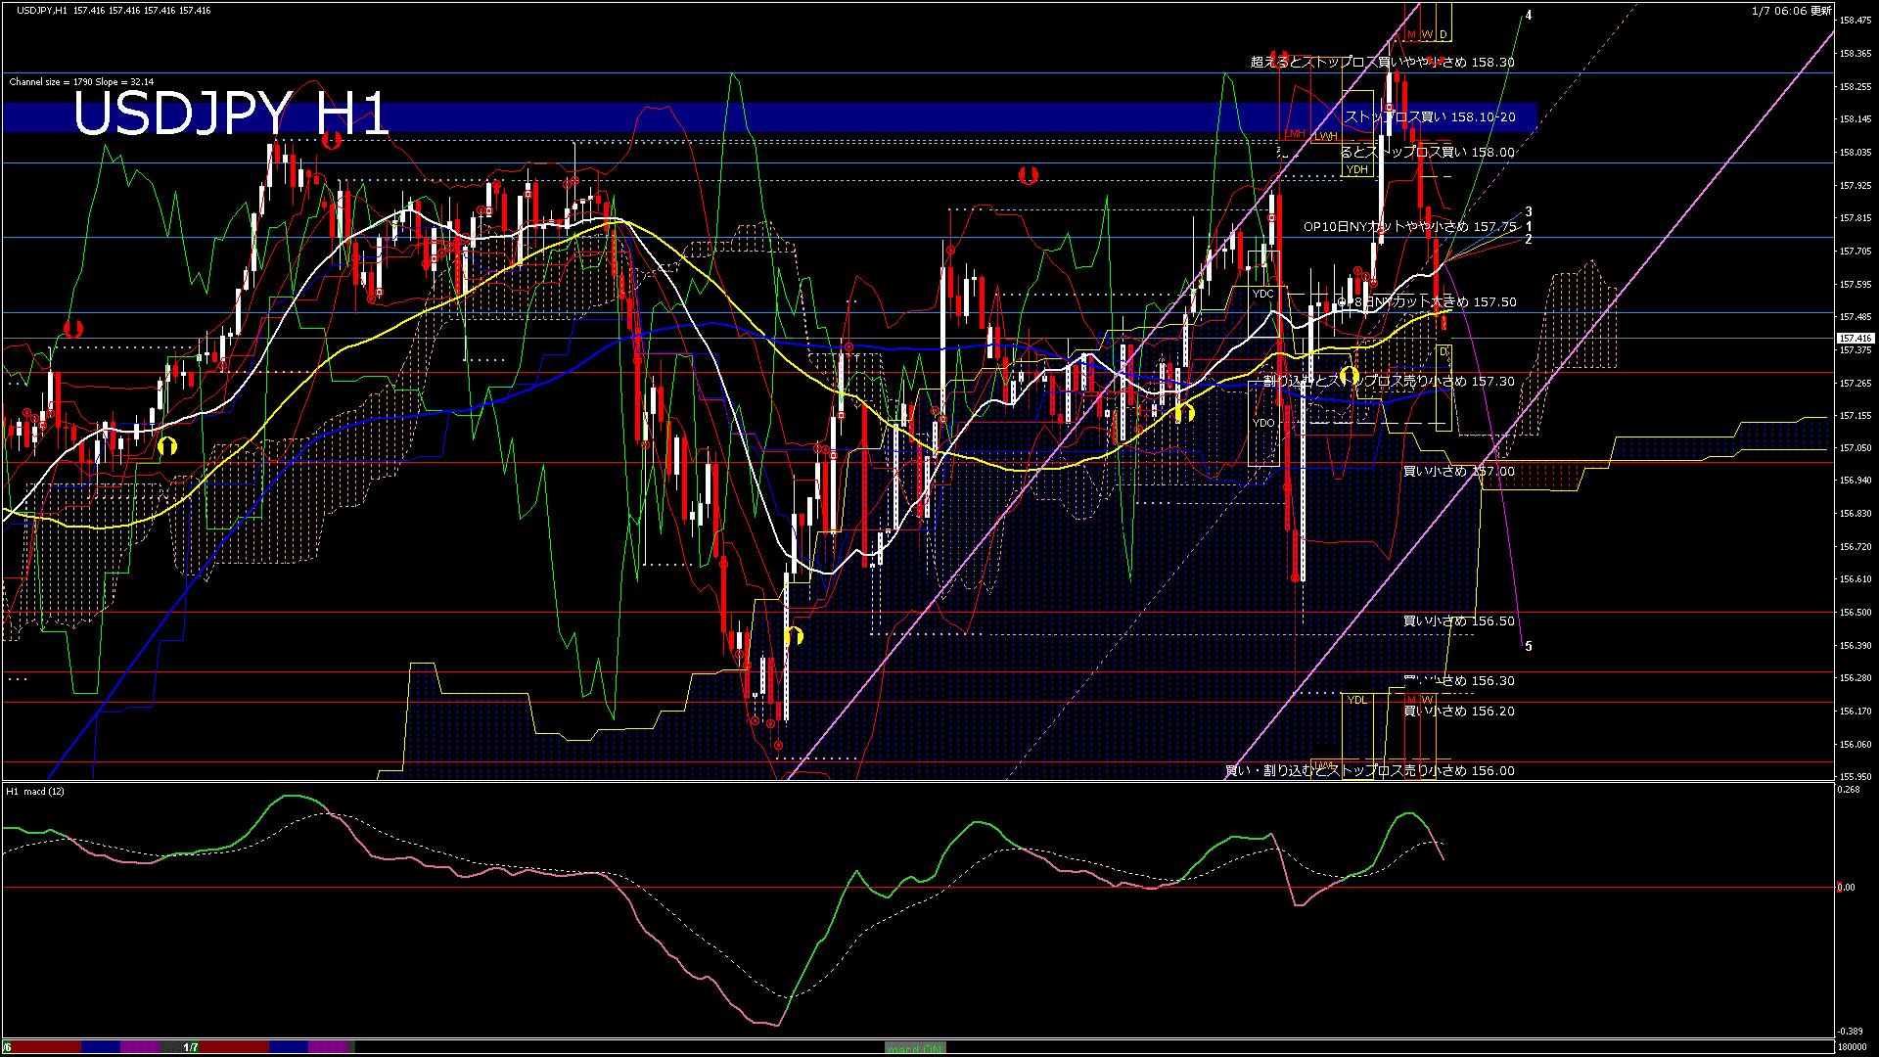The height and width of the screenshot is (1057, 1879).
Task: Click the H1 macd (12) indicator label
Action: 35,792
